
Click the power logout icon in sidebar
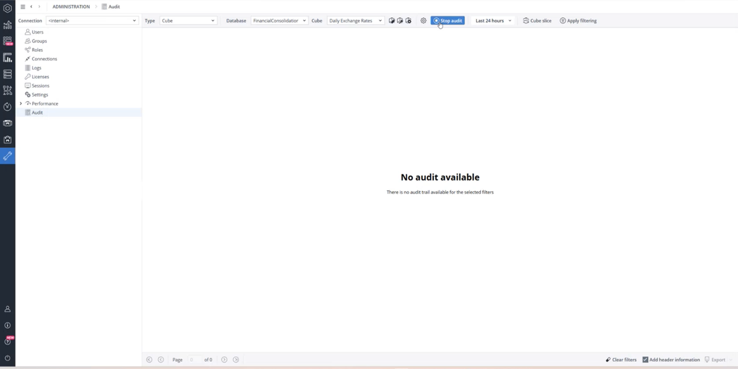point(7,358)
